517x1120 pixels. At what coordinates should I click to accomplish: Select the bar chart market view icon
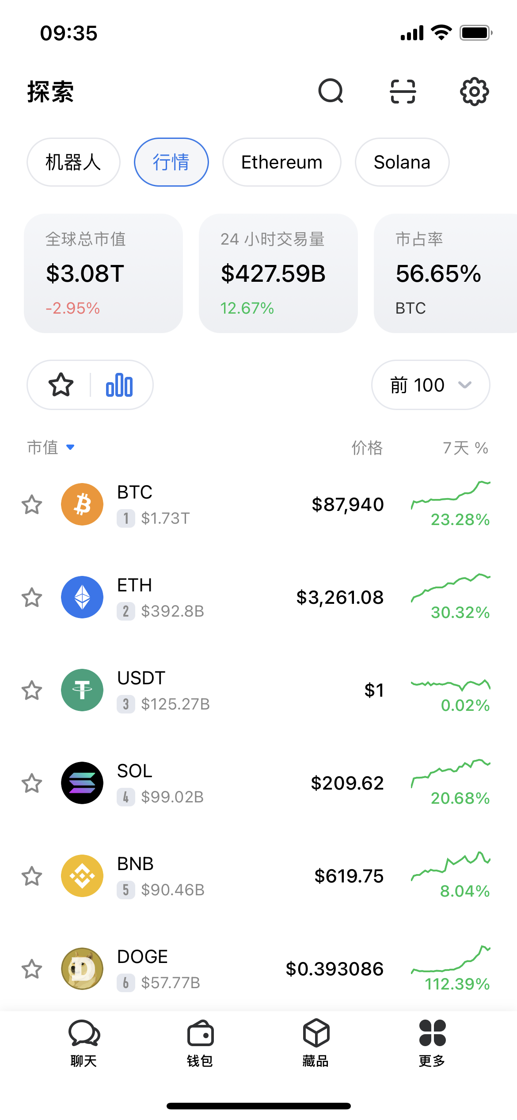(119, 385)
